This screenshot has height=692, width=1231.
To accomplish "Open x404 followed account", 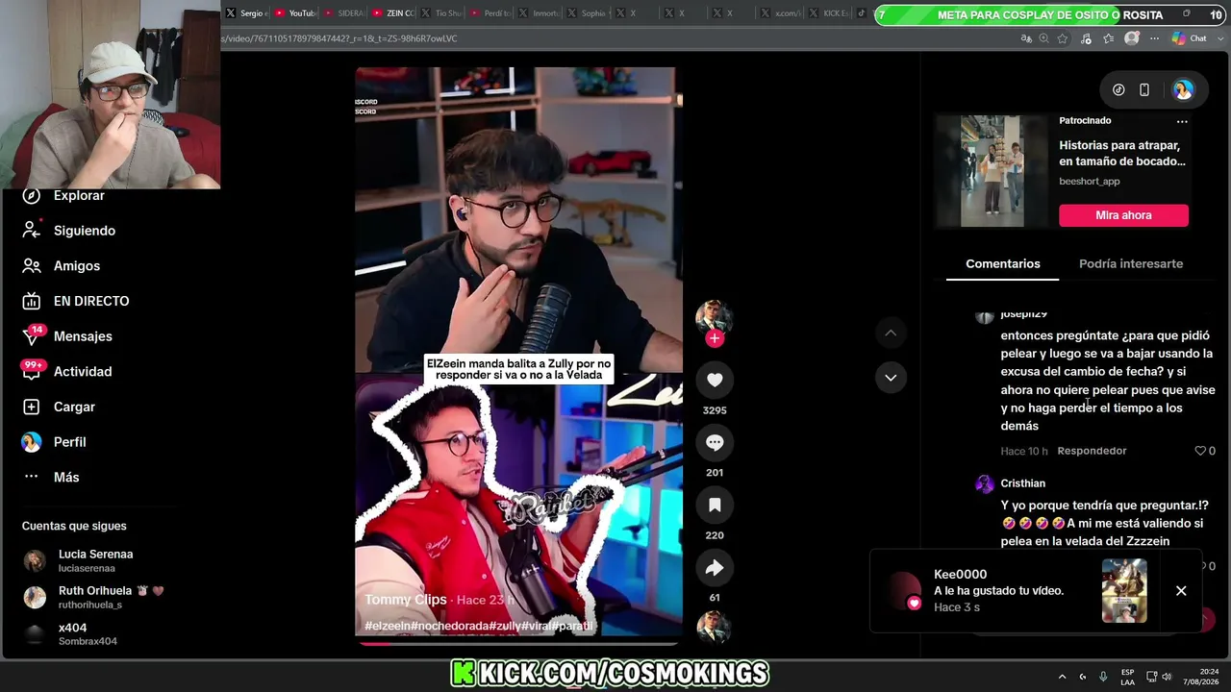I will point(69,633).
